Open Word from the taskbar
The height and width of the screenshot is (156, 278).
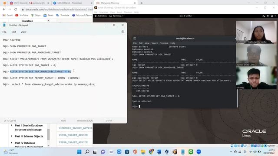tap(159, 152)
